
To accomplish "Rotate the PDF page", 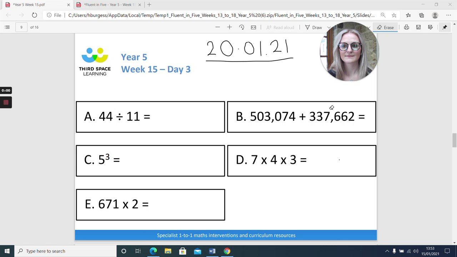I will (x=241, y=27).
